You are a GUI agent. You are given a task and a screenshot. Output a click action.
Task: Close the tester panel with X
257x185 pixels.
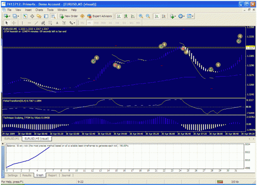coord(3,144)
